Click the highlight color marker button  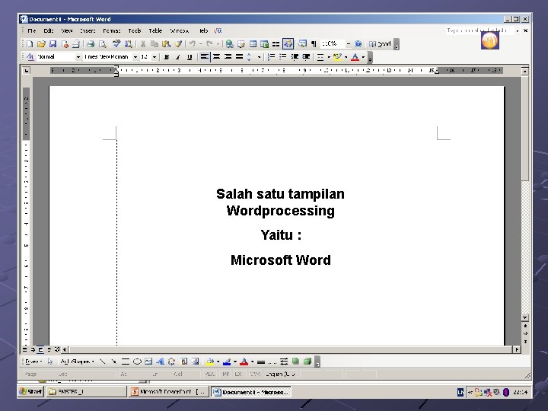point(337,56)
